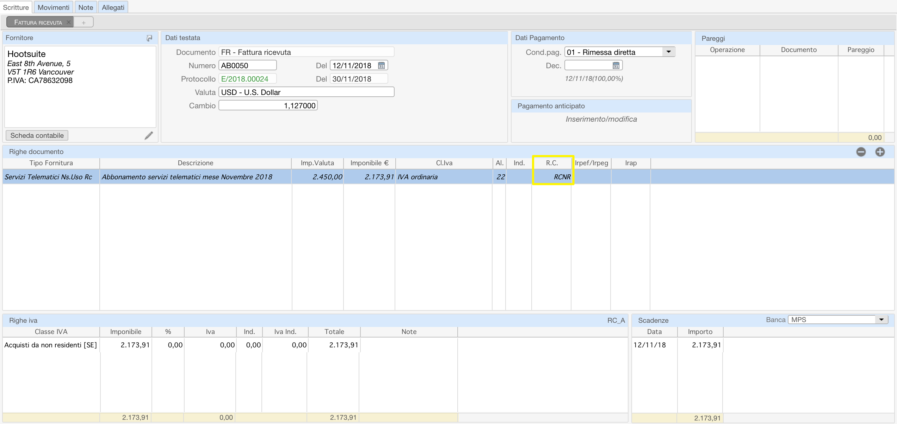Screen dimensions: 897x424
Task: Click Descrizione column header
Action: click(x=196, y=163)
